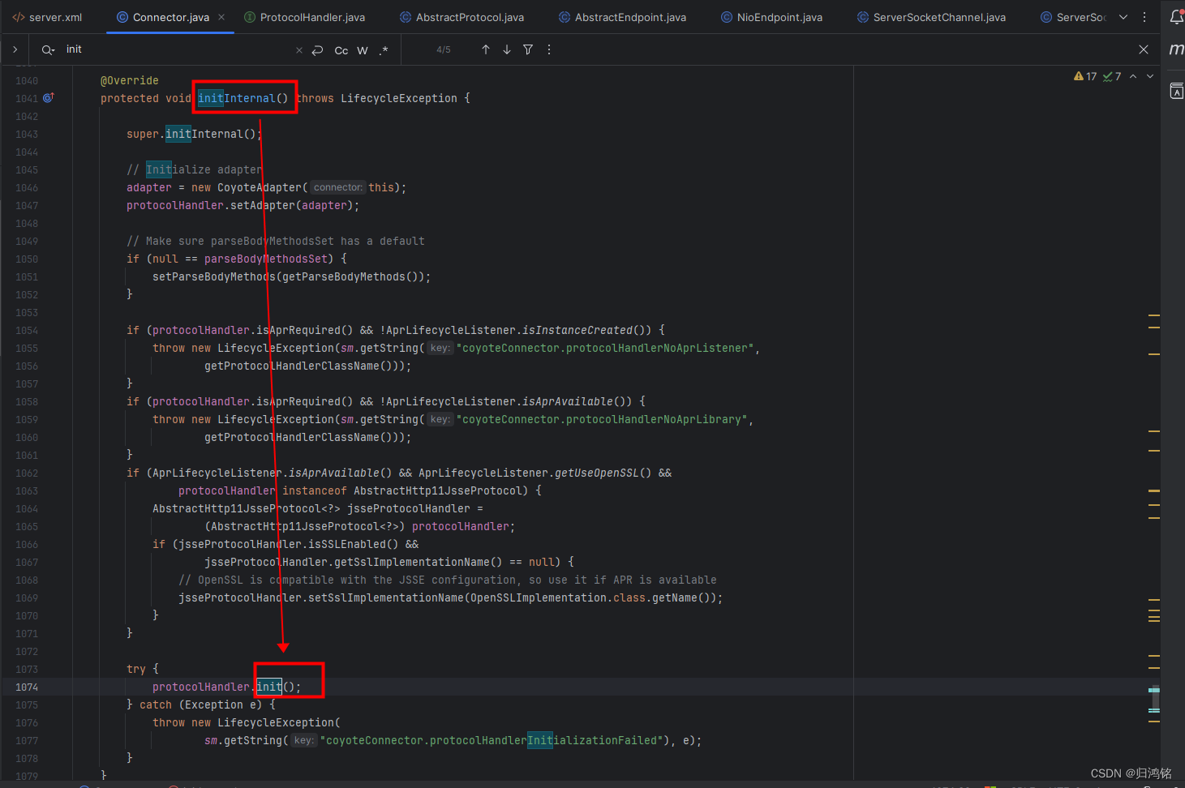Open the NioEndpoint.java tab

tap(771, 17)
